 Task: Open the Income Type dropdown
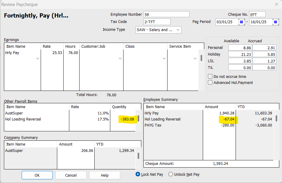tap(178, 30)
